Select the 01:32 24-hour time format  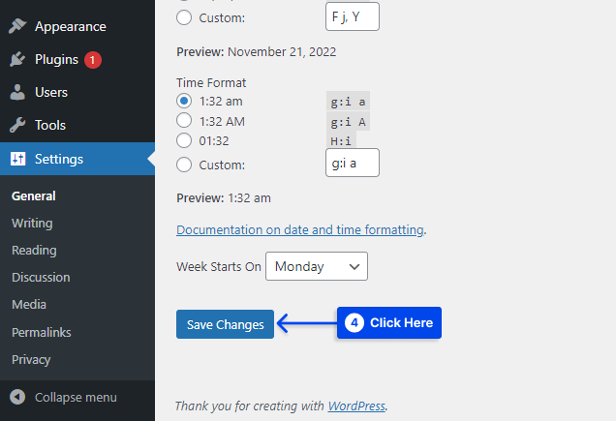184,140
